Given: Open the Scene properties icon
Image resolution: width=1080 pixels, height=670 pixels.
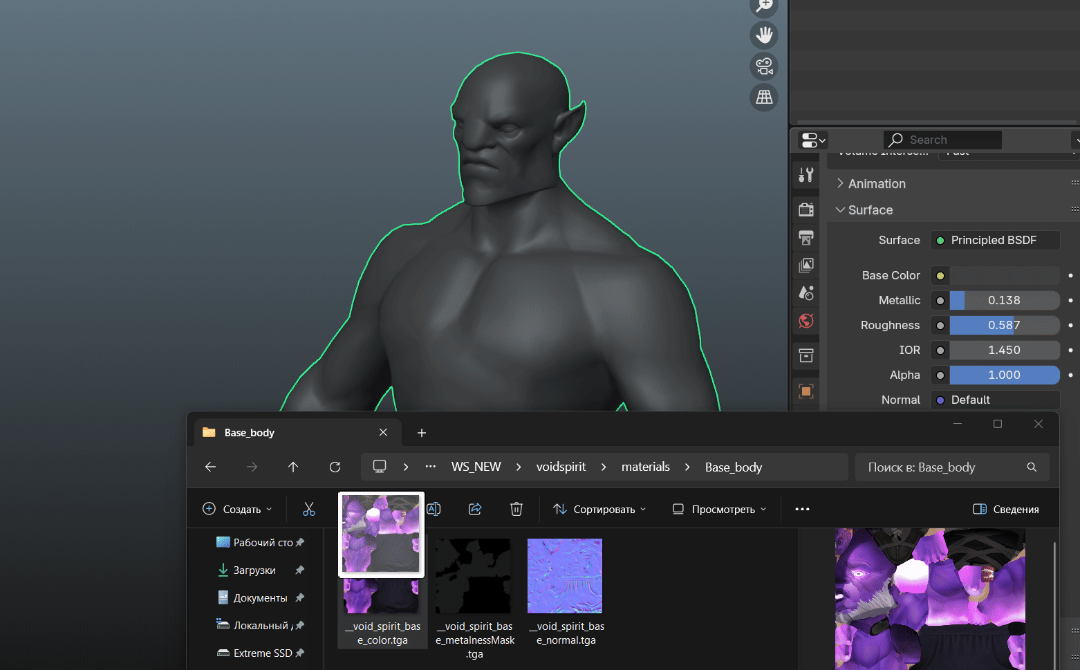Looking at the screenshot, I should pos(806,293).
